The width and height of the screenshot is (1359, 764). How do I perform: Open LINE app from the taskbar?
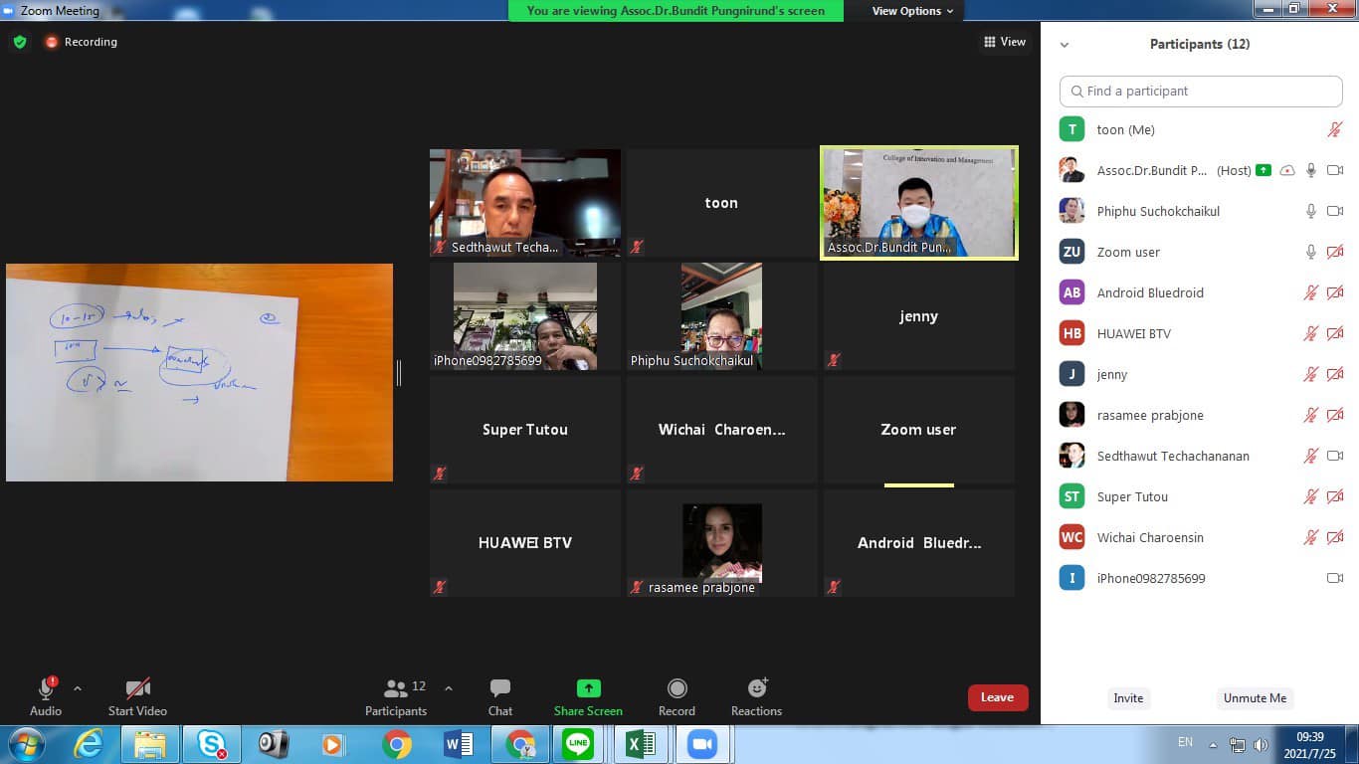click(x=577, y=744)
